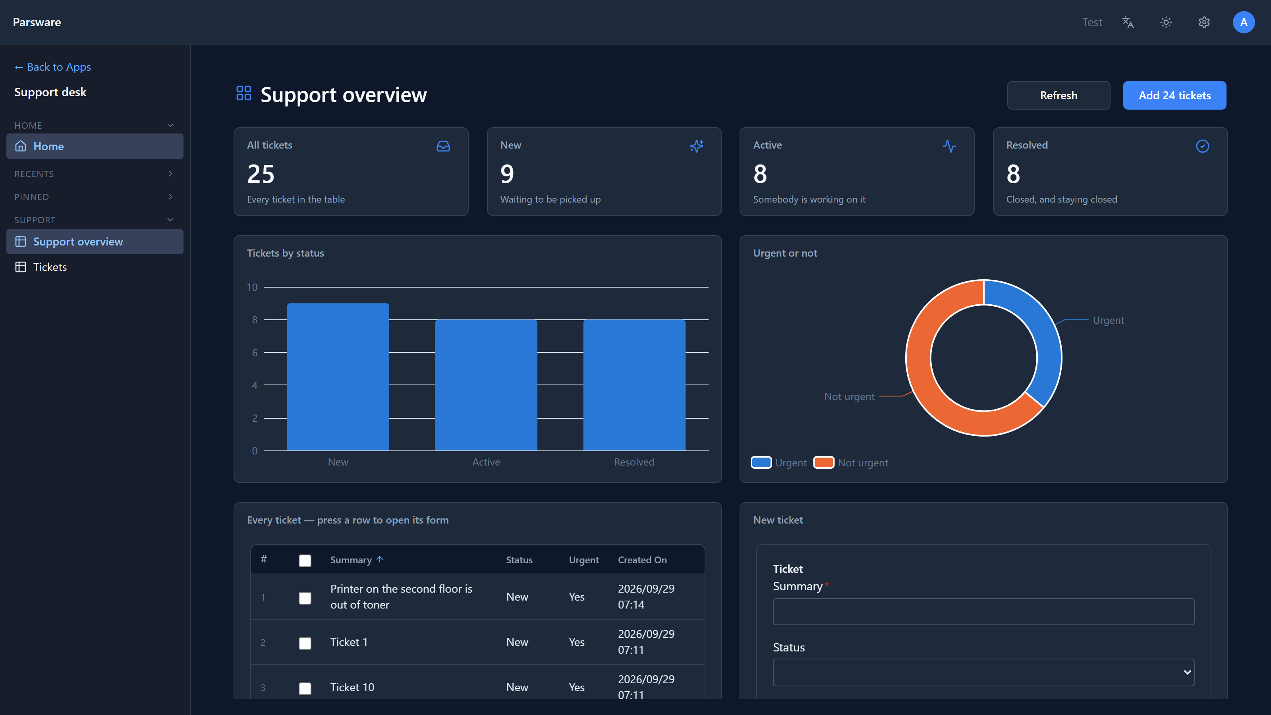Open the settings gear icon
This screenshot has height=715, width=1271.
(1204, 22)
